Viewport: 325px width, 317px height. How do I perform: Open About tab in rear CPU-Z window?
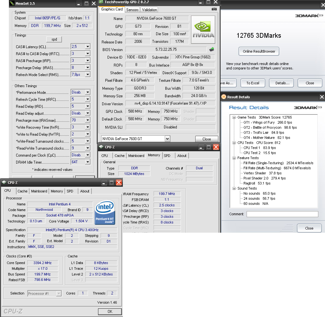coord(182,156)
